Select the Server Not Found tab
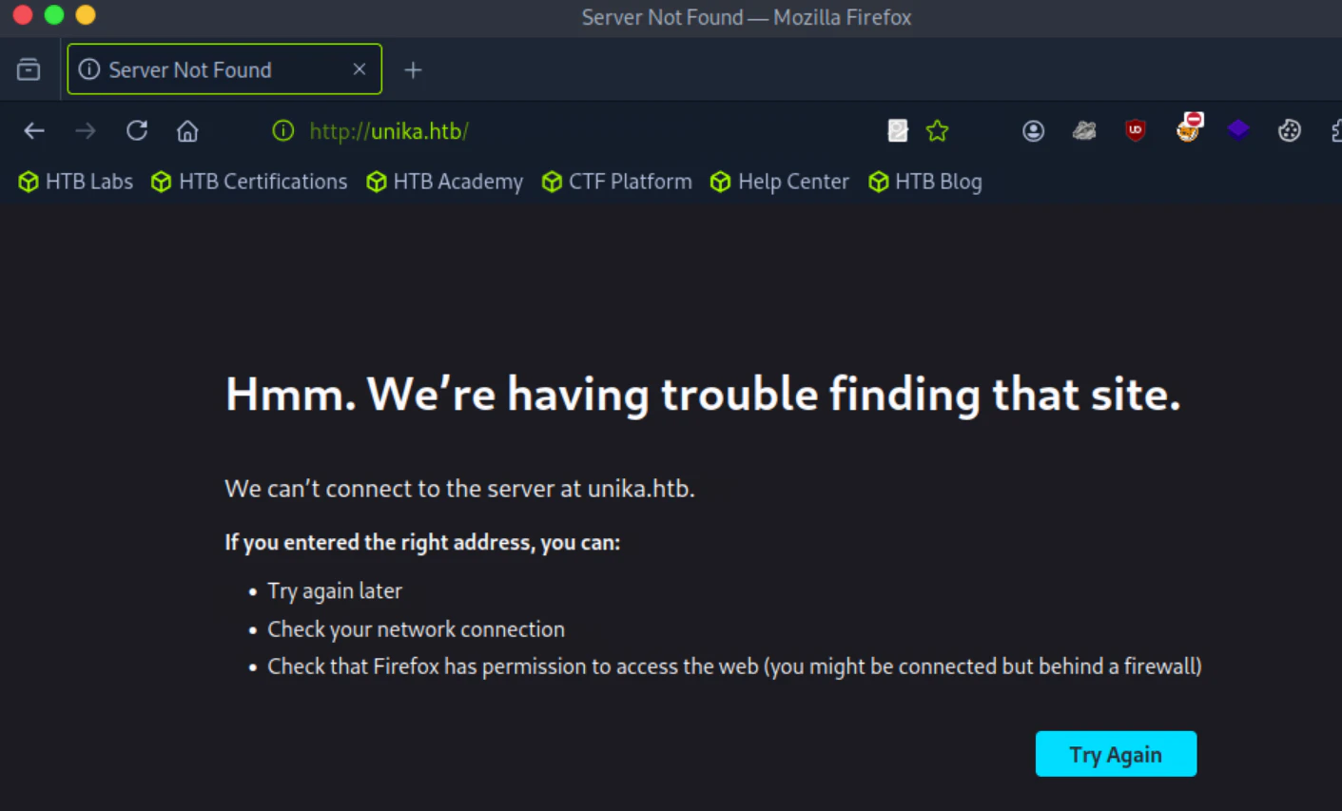Viewport: 1342px width, 811px height. click(224, 69)
